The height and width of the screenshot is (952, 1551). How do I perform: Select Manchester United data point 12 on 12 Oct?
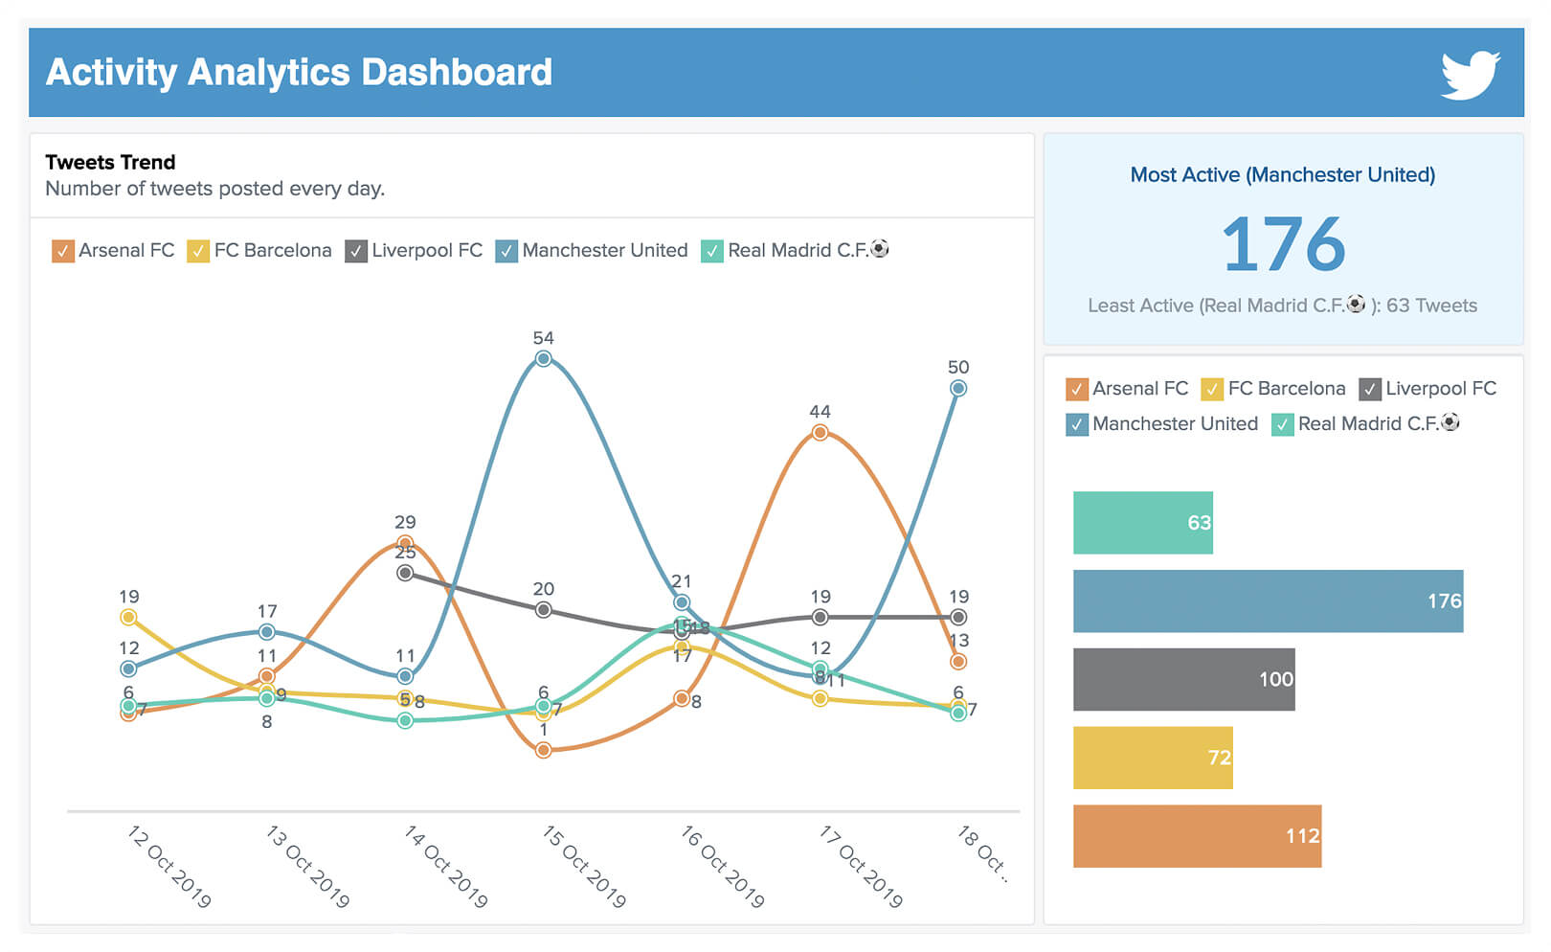tap(128, 669)
